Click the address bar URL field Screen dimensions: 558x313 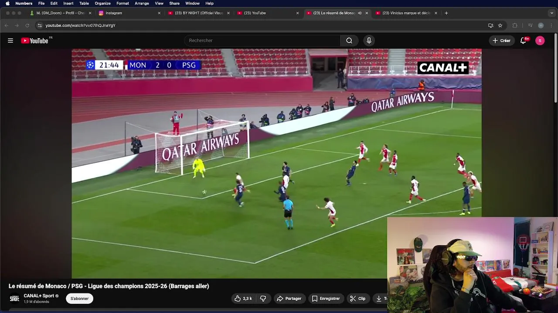pyautogui.click(x=262, y=25)
